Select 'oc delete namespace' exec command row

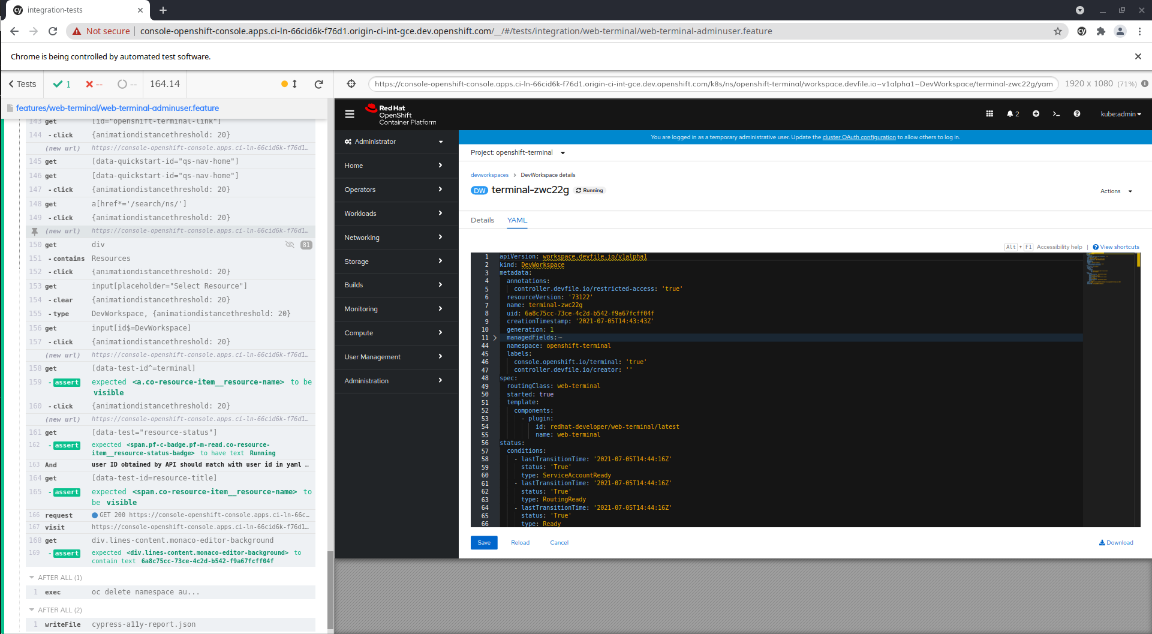point(171,592)
